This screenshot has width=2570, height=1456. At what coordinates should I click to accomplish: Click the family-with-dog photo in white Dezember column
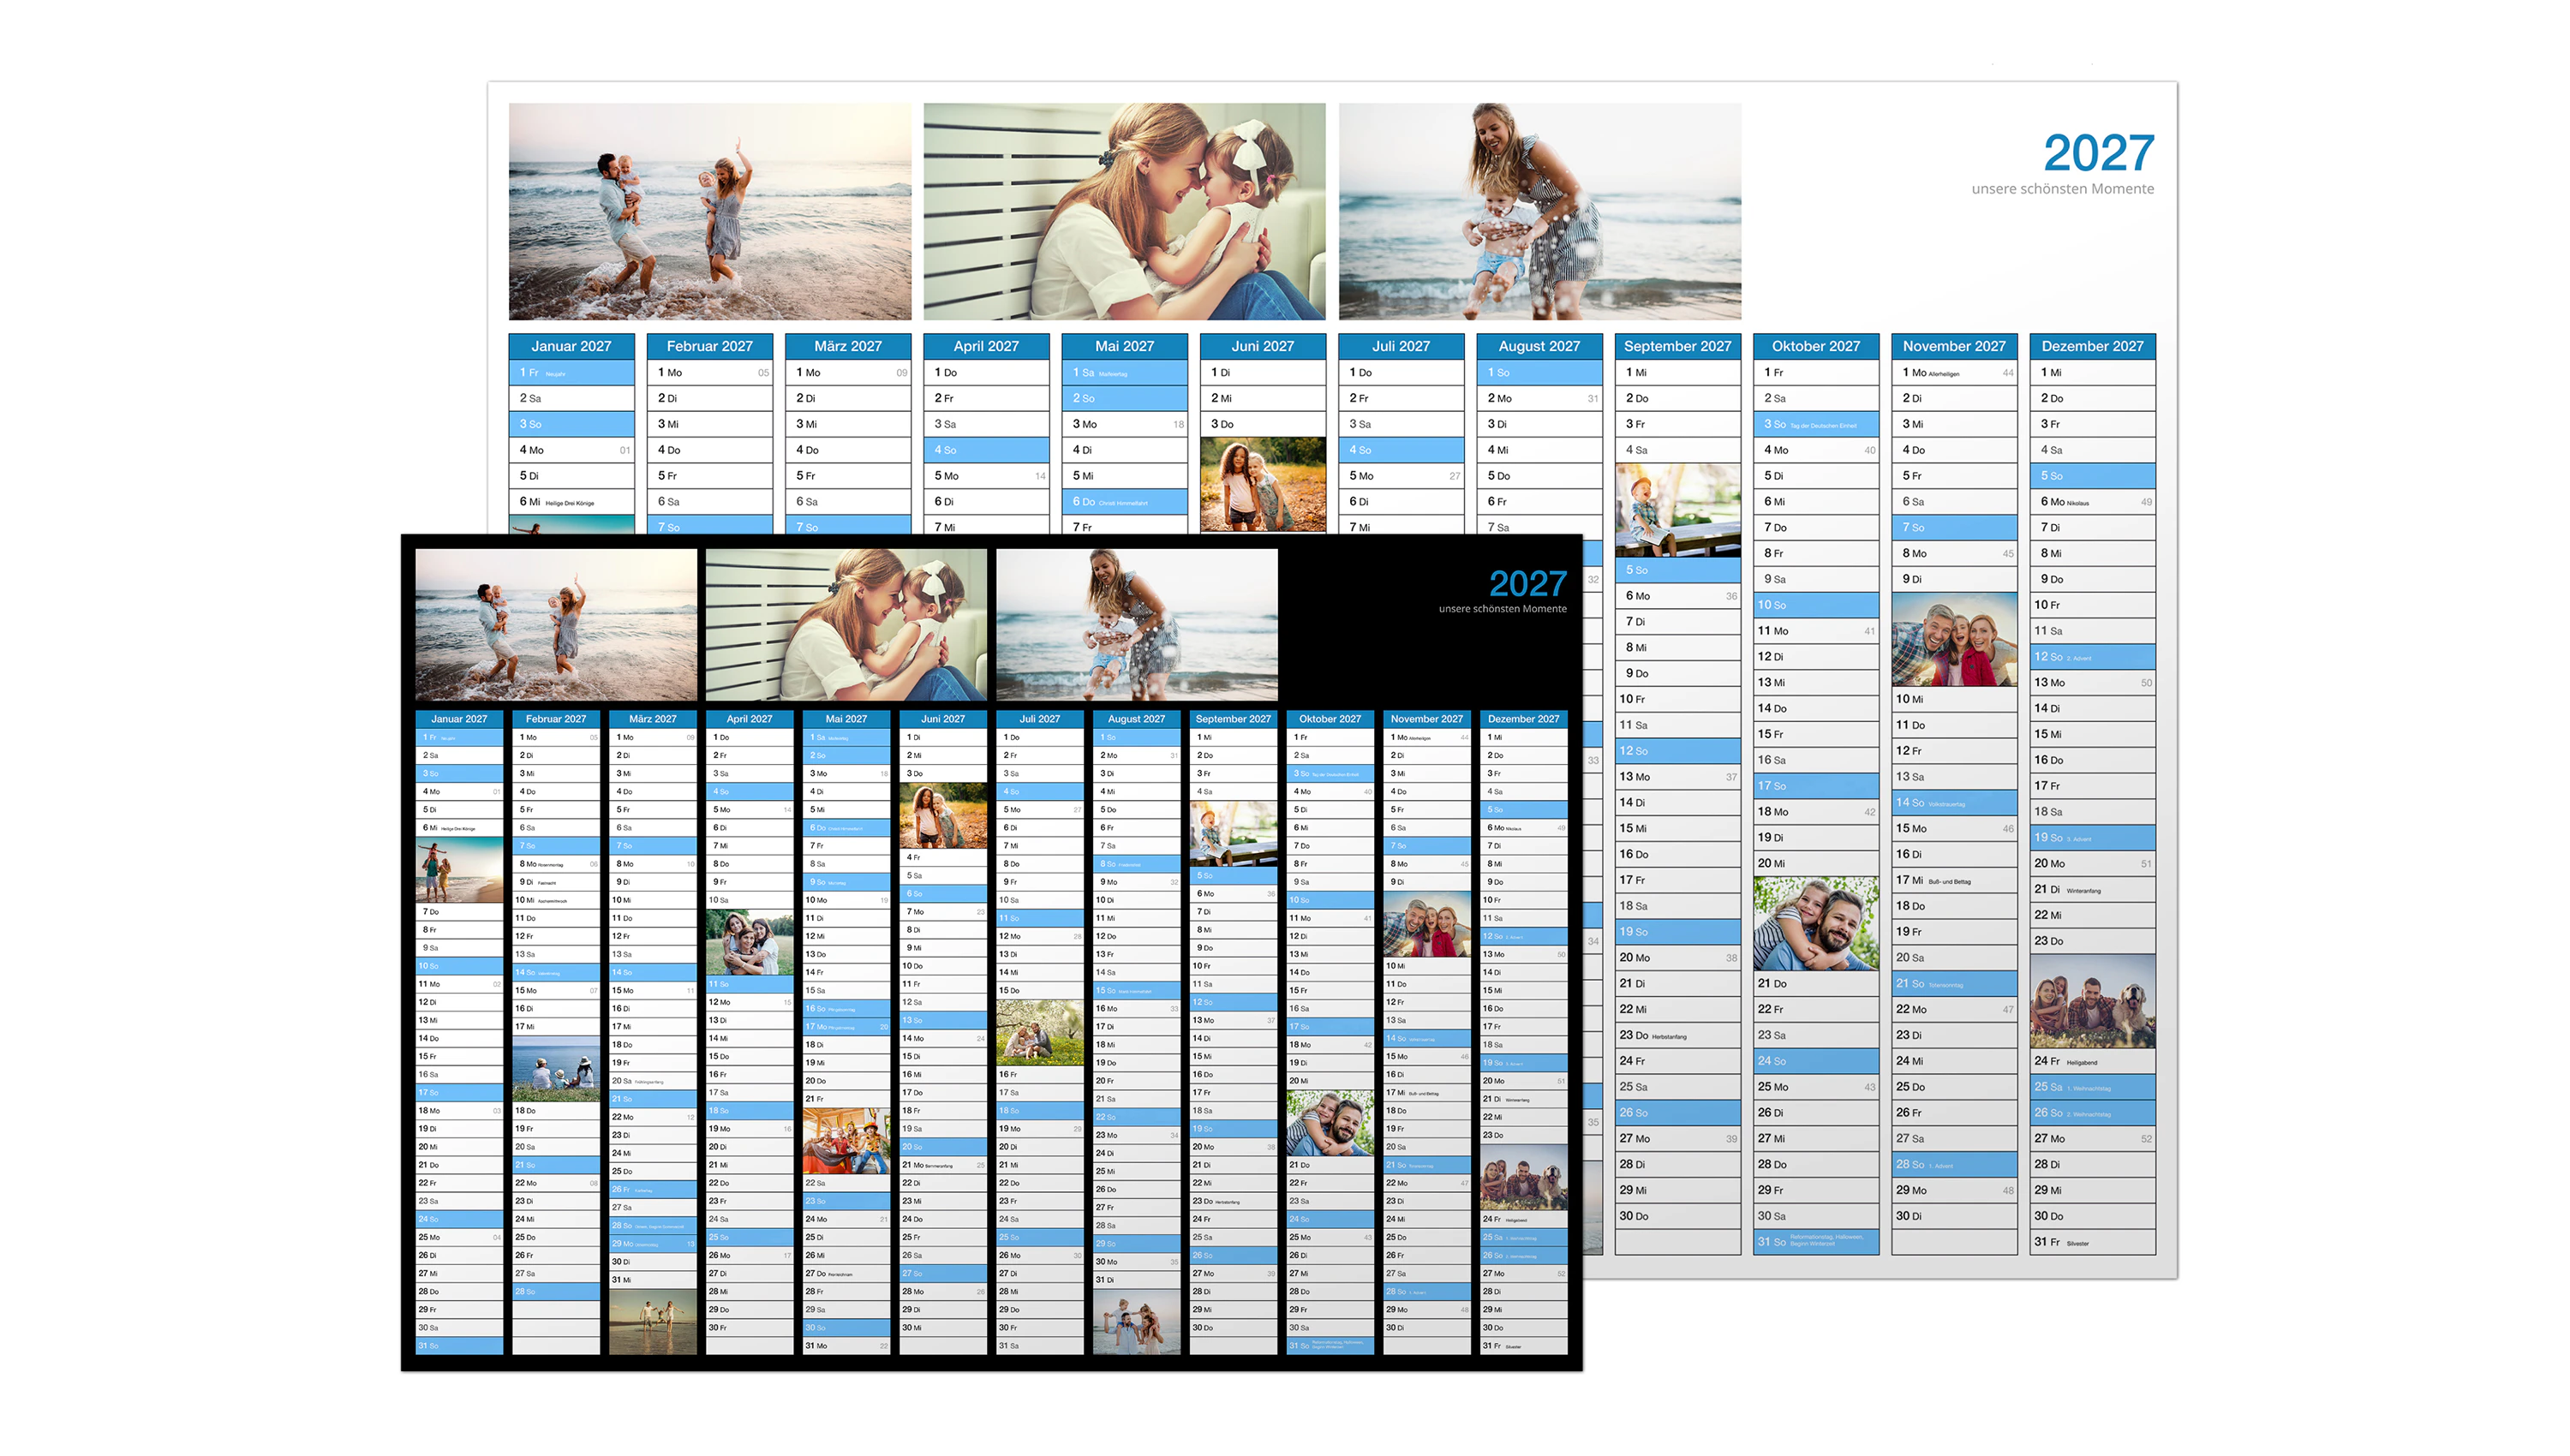click(2091, 1000)
